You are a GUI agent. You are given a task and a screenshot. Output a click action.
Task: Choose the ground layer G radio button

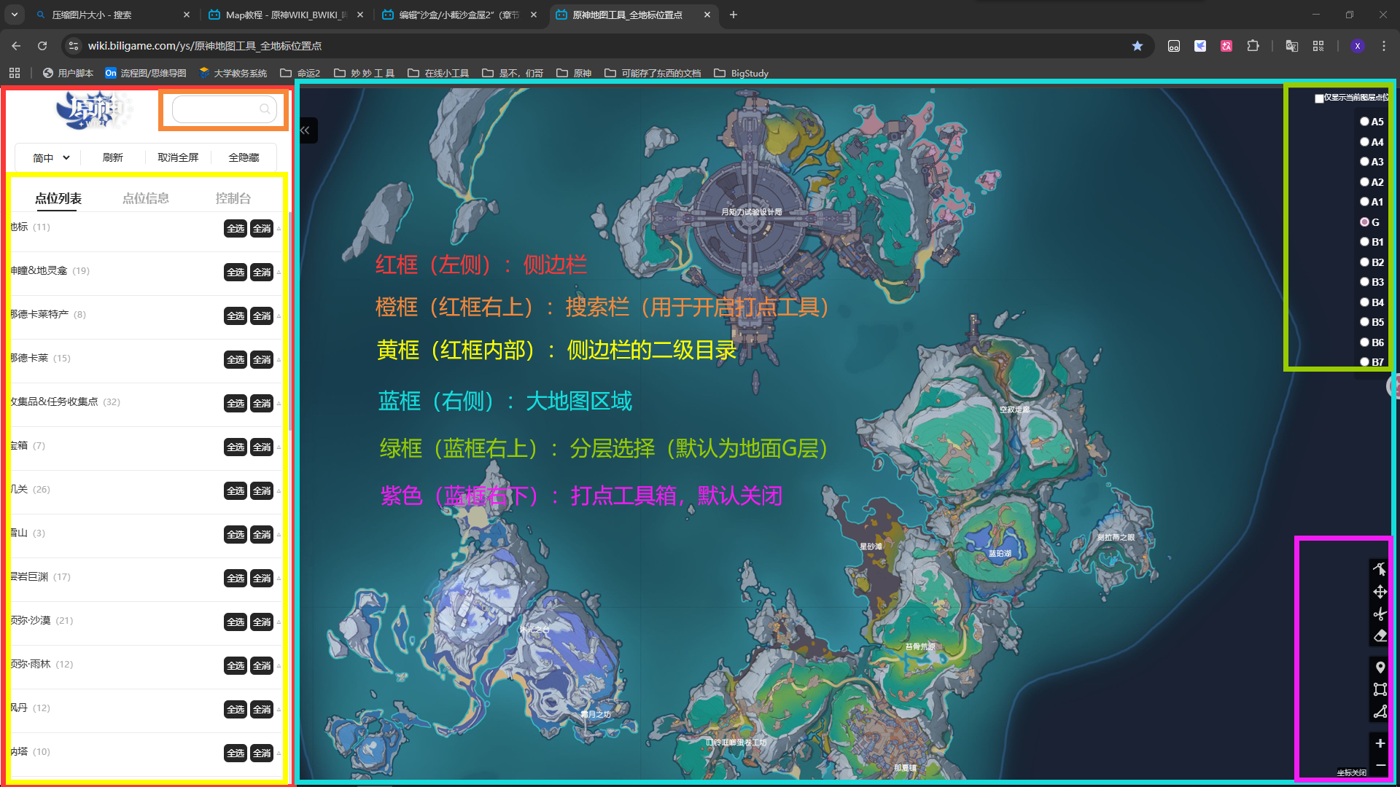(1364, 222)
